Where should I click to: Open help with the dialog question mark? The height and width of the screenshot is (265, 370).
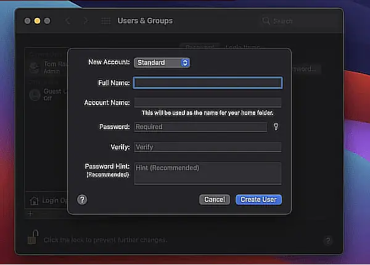click(x=82, y=200)
